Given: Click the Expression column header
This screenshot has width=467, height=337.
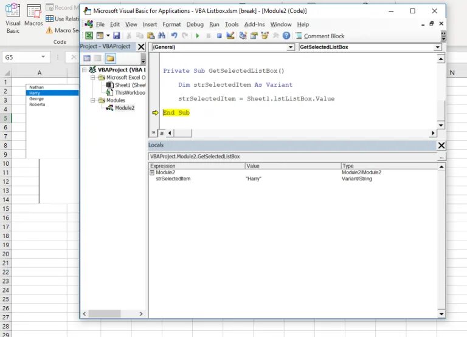Looking at the screenshot, I should pos(197,166).
